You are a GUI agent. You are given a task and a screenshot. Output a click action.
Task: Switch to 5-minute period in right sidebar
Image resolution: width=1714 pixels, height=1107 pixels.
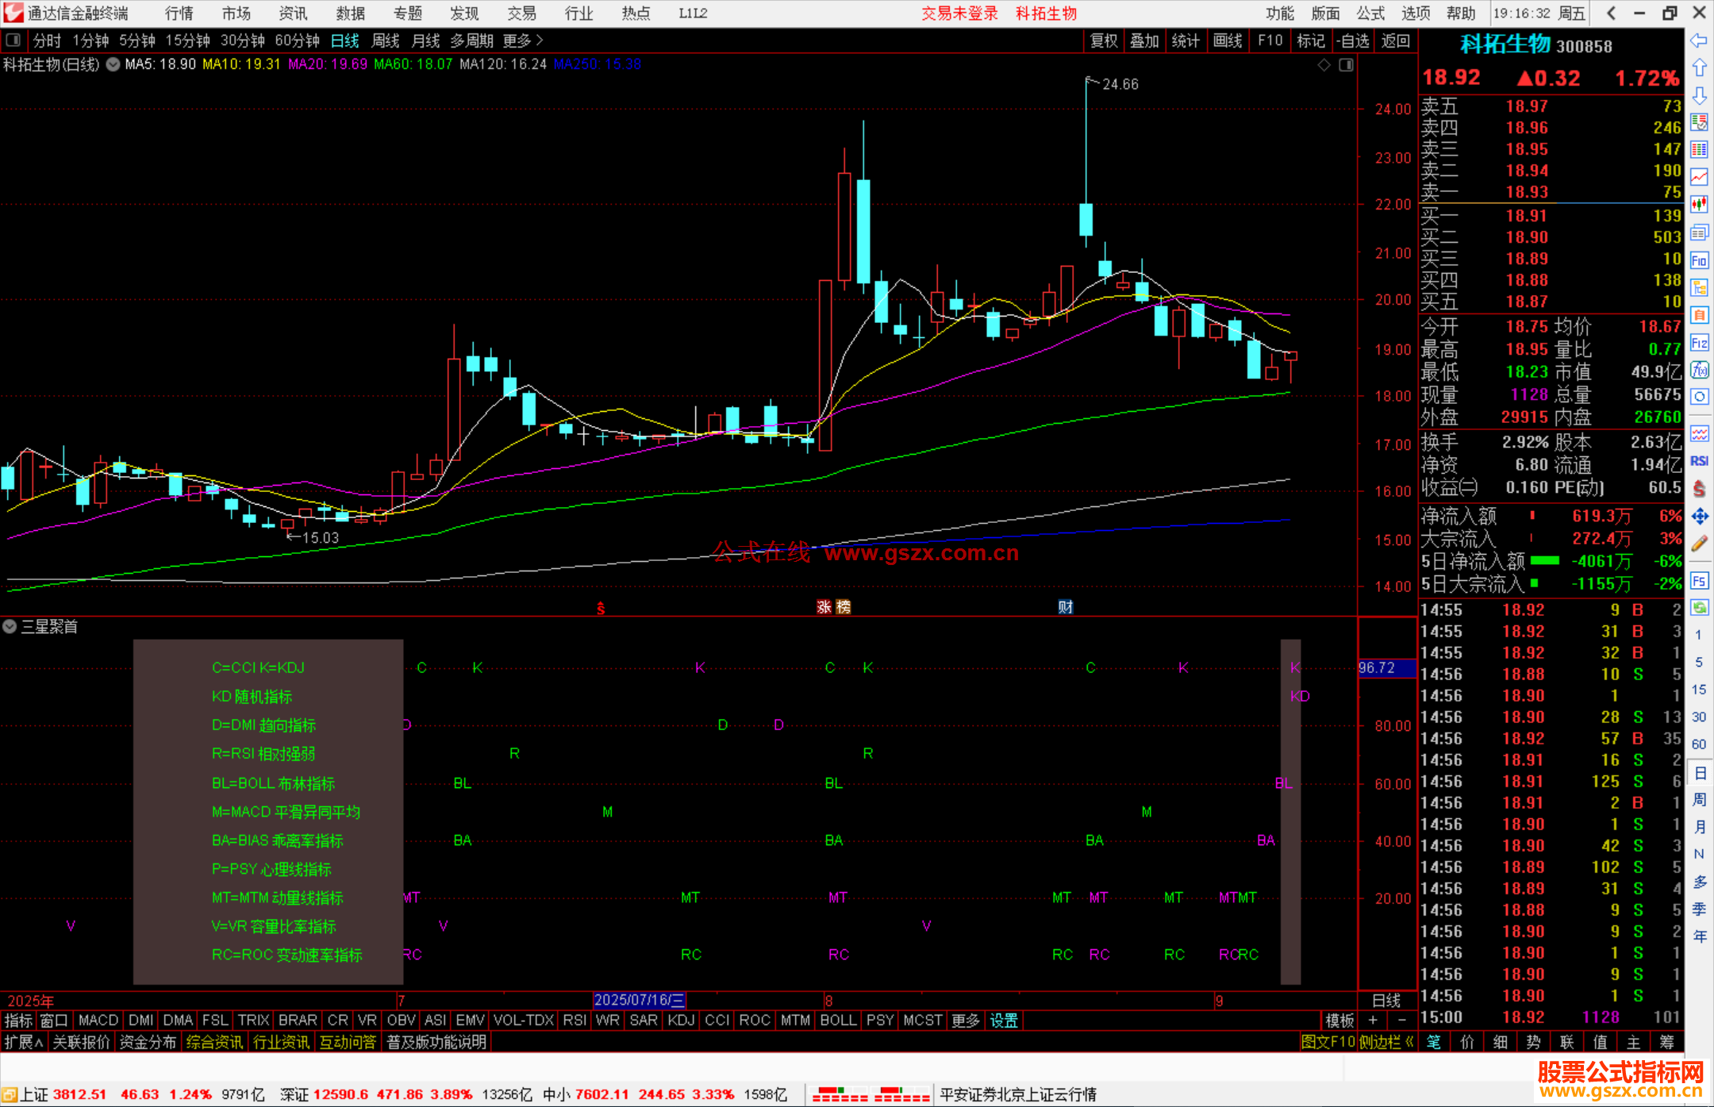pyautogui.click(x=1698, y=662)
